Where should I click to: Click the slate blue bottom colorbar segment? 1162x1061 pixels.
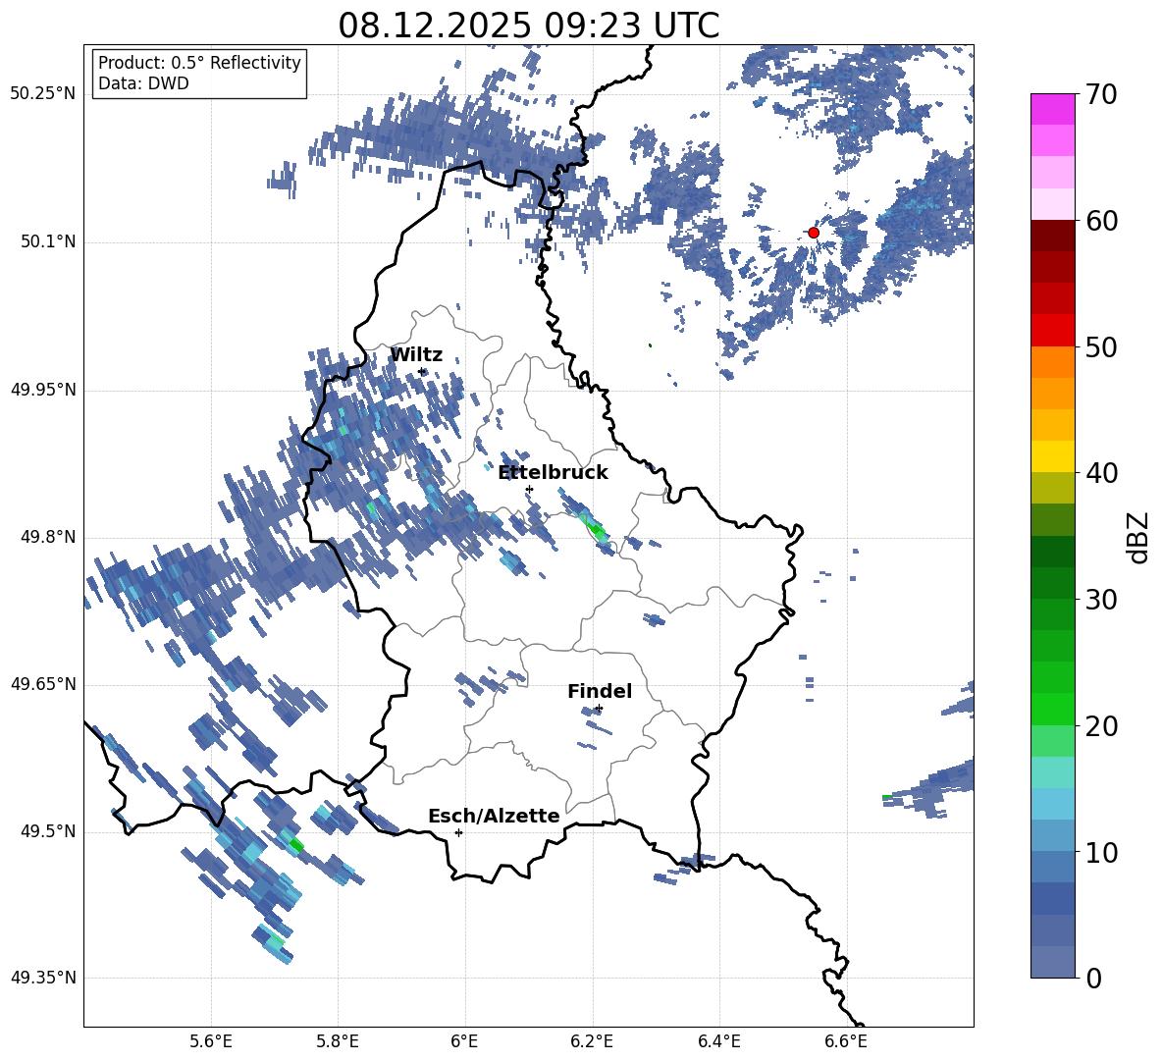(x=1053, y=963)
